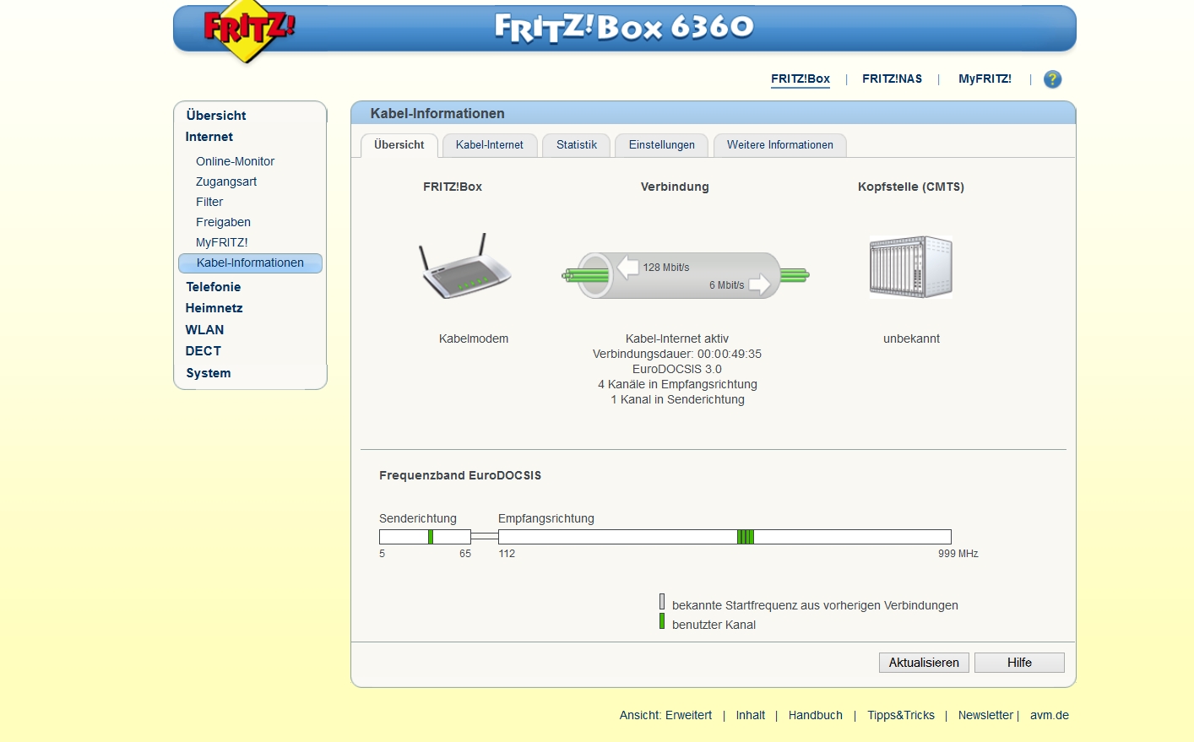Click the FRITZ! logo in the header

(x=249, y=31)
